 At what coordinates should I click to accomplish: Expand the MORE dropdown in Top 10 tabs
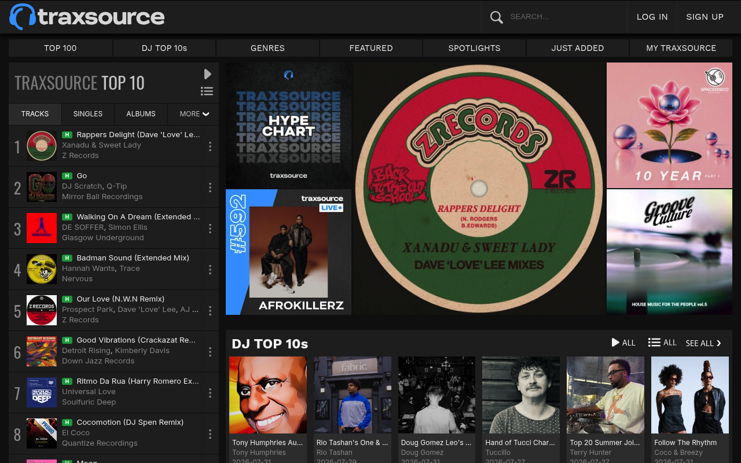coord(195,114)
